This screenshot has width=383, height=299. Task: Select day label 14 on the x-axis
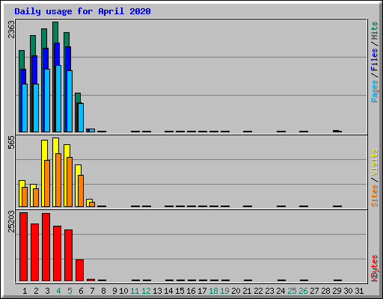coord(168,291)
